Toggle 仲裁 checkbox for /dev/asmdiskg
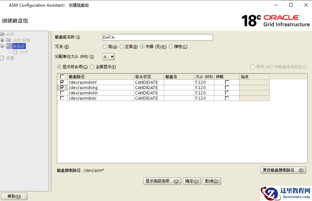Image resolution: width=312 pixels, height=201 pixels. pos(227,87)
